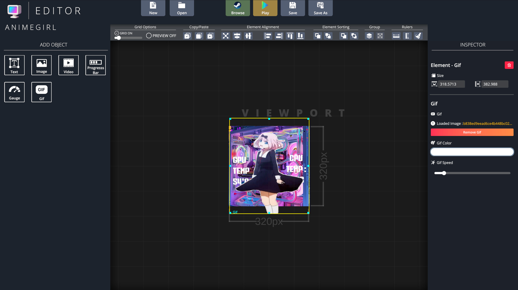Add an Image object
518x290 pixels.
pos(42,65)
